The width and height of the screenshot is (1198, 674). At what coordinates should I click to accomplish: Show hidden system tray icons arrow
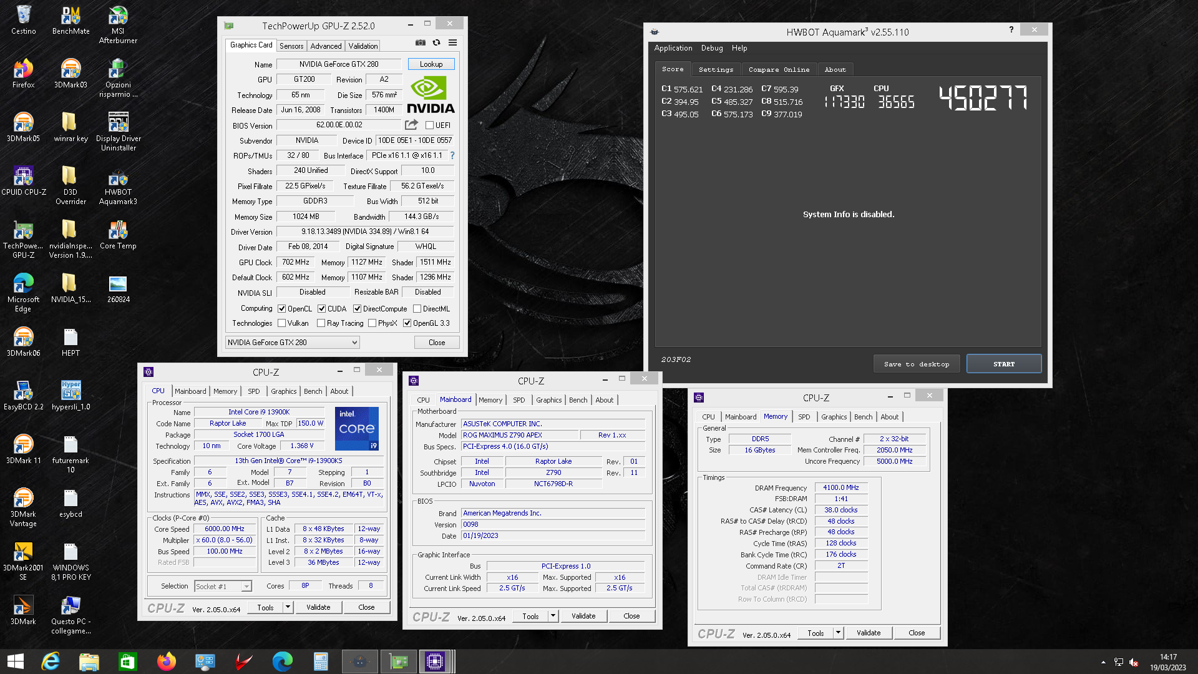(1103, 662)
